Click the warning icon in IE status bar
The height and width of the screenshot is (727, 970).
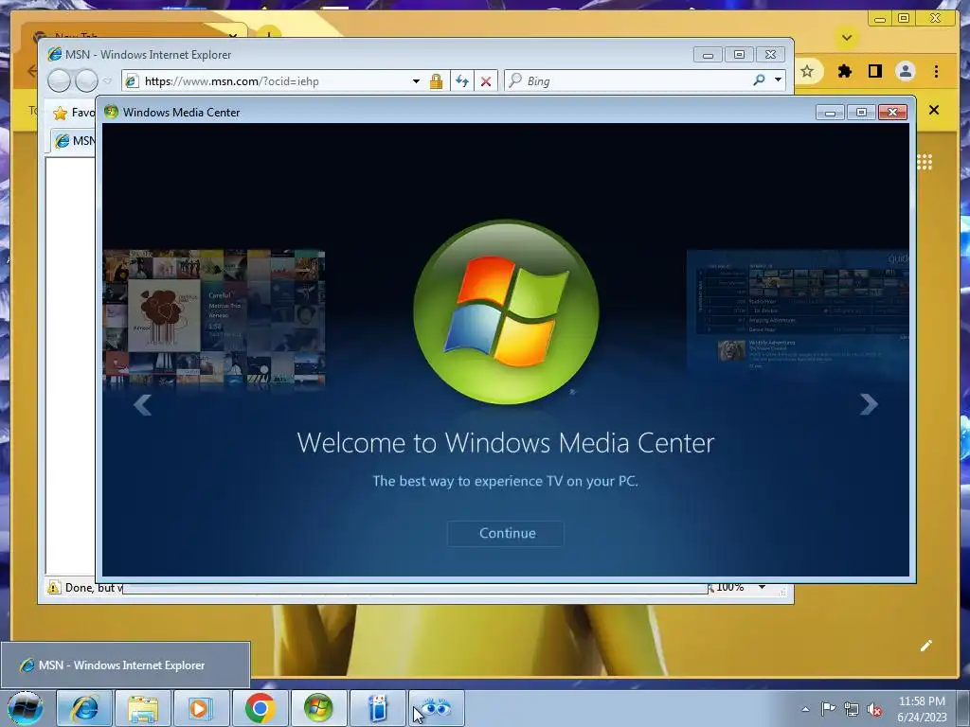54,587
